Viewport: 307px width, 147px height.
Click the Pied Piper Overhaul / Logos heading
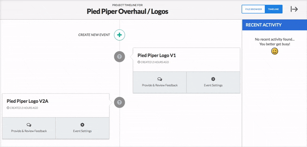(x=127, y=12)
